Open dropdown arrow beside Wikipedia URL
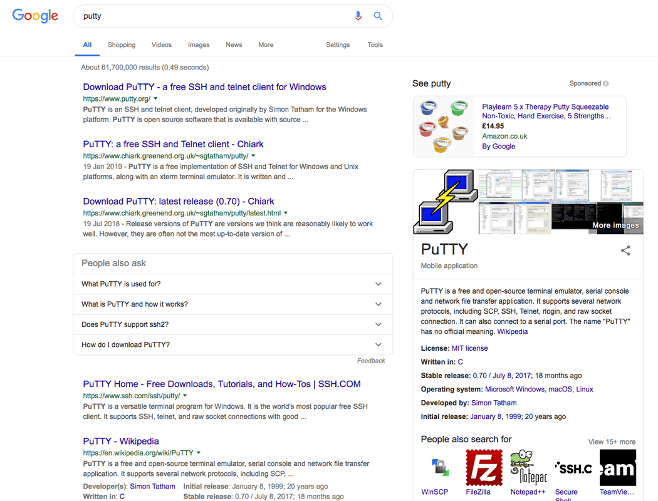This screenshot has height=501, width=658. pos(199,453)
